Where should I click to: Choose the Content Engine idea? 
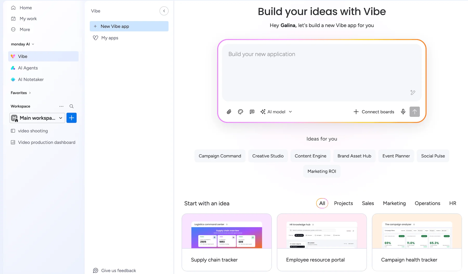(310, 156)
